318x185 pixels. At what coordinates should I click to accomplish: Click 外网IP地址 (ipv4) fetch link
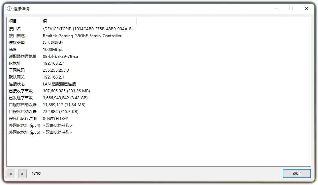(58, 126)
